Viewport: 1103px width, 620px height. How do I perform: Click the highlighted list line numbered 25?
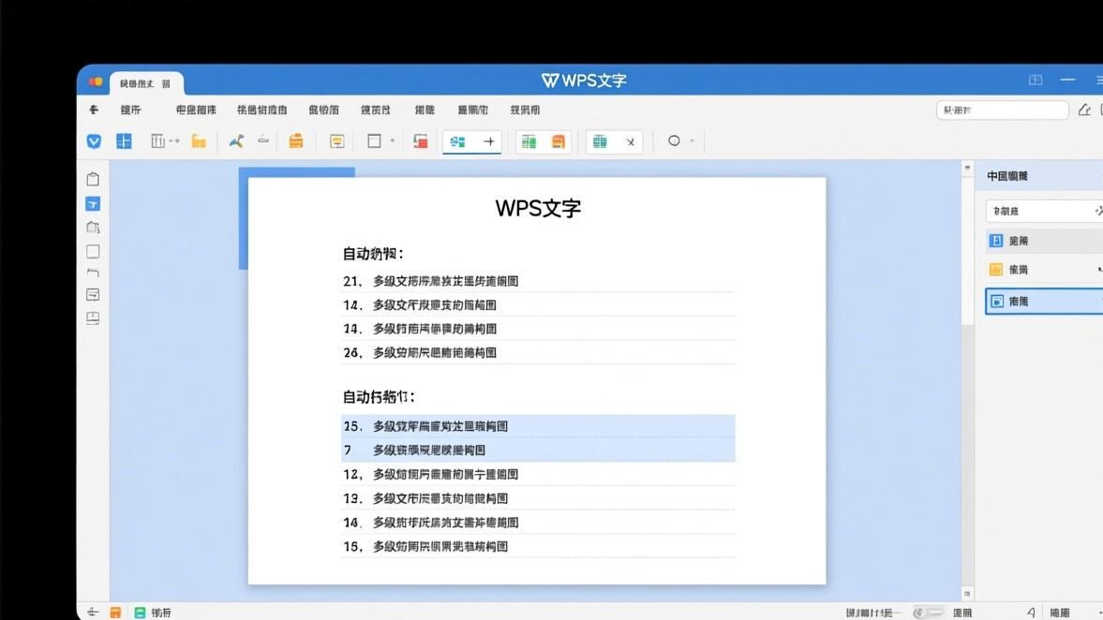(538, 426)
